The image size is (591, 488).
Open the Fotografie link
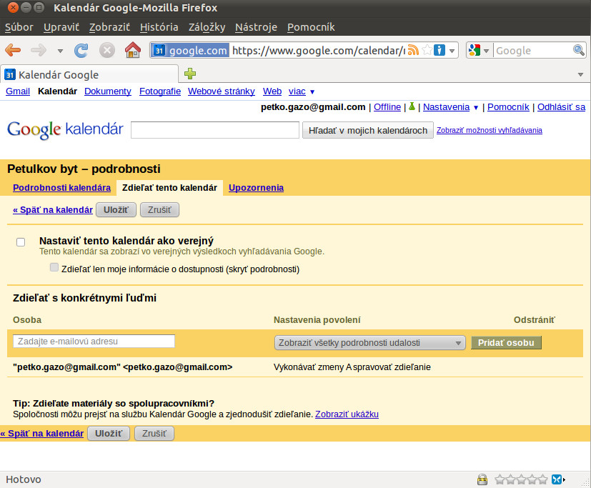coord(160,91)
